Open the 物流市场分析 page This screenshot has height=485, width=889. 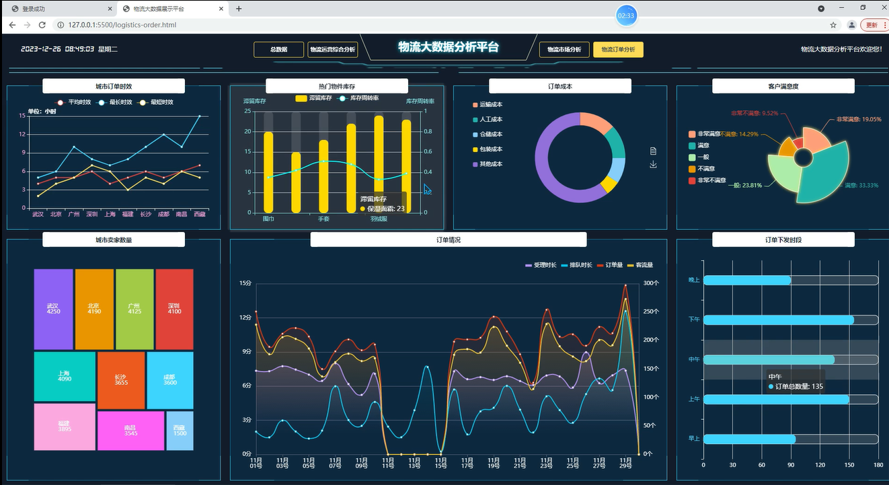pyautogui.click(x=564, y=50)
